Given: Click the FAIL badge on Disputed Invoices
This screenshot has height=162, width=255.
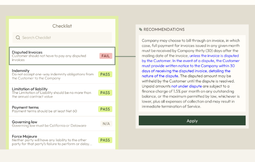Looking at the screenshot, I should pos(106,56).
